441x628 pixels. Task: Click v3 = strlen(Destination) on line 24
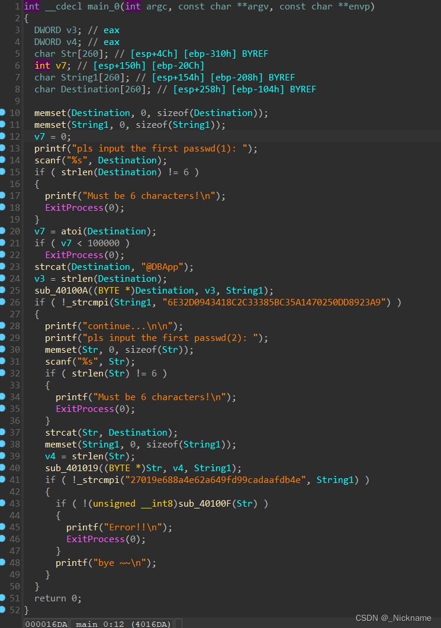coord(101,278)
